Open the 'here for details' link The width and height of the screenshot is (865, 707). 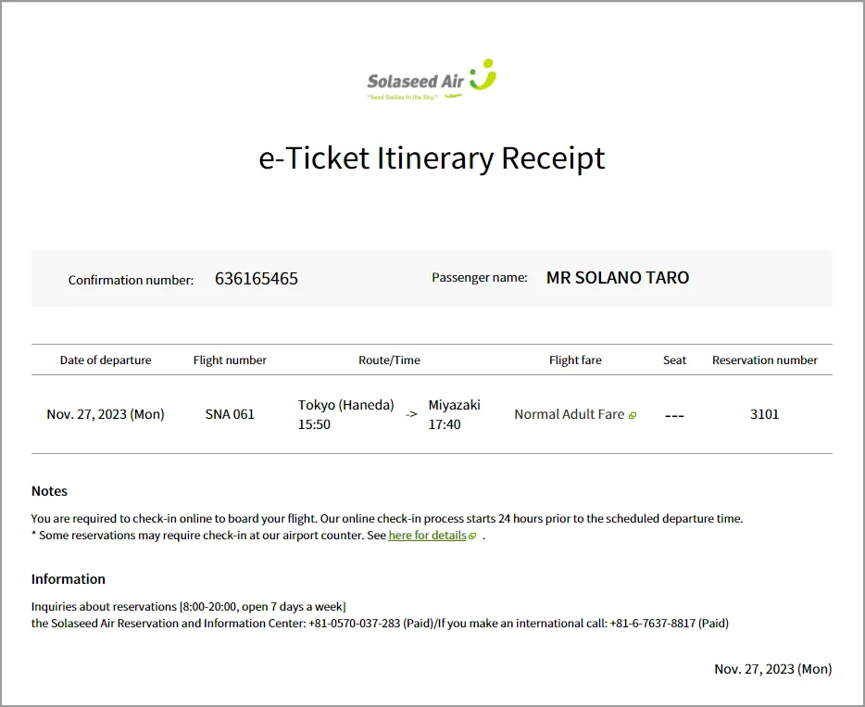coord(427,536)
